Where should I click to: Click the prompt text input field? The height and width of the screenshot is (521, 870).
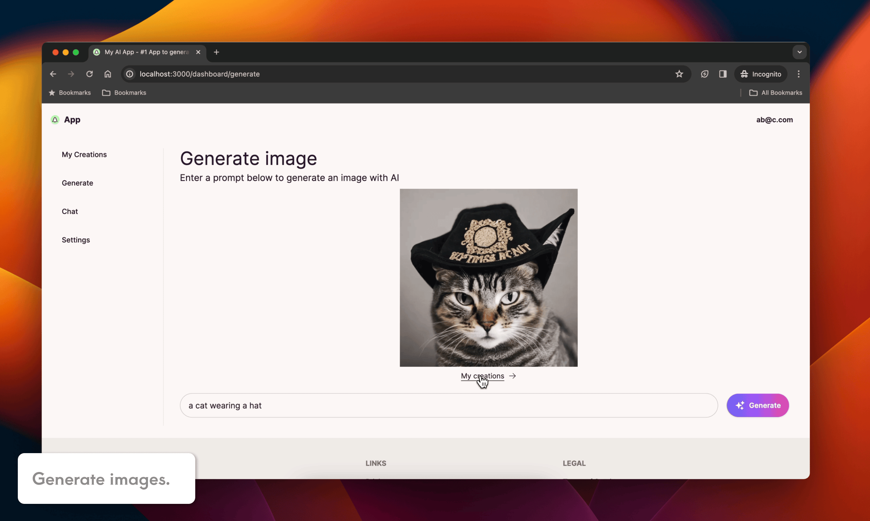(448, 405)
